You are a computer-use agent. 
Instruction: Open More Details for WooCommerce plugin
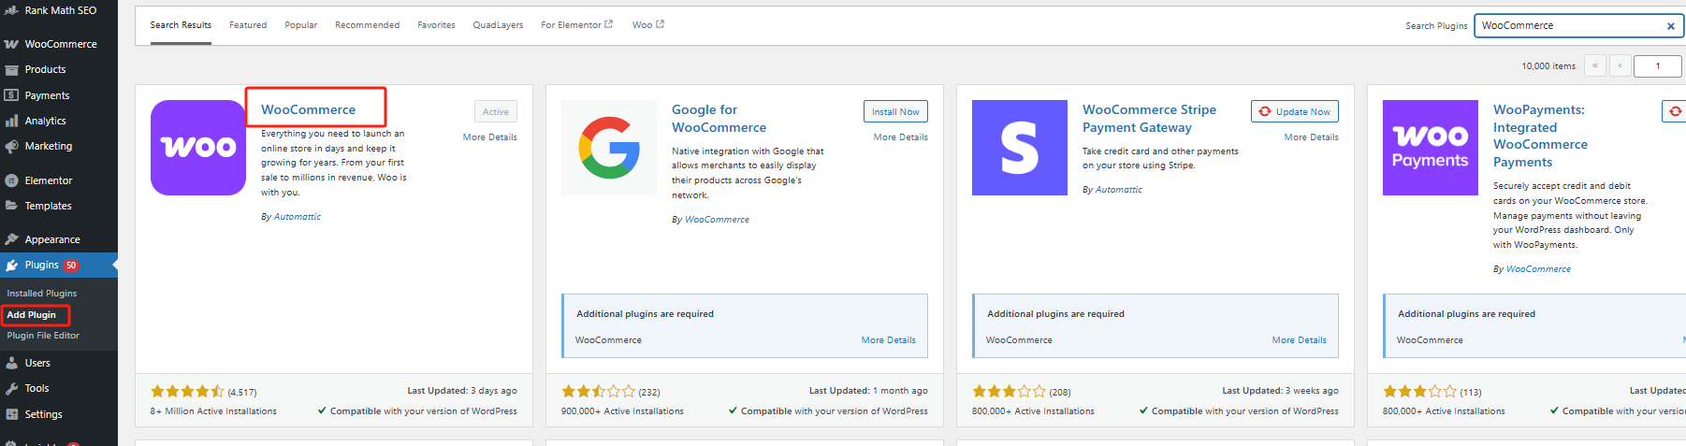coord(489,137)
